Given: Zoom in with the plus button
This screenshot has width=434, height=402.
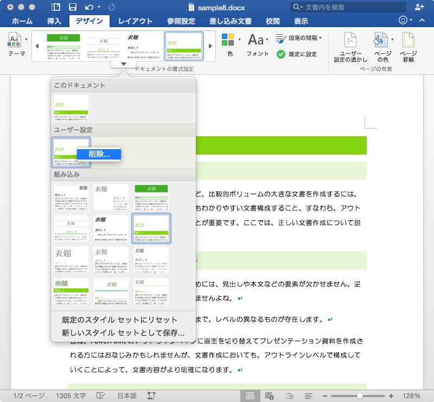Looking at the screenshot, I should coord(391,396).
